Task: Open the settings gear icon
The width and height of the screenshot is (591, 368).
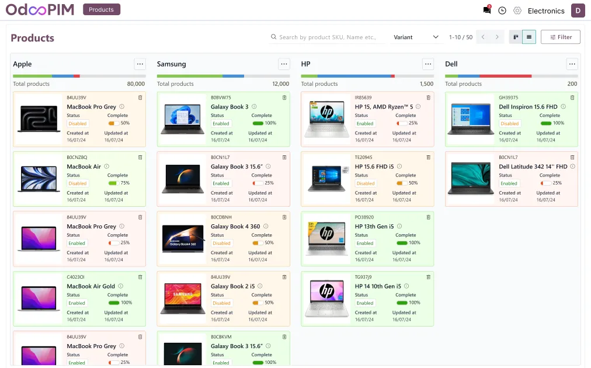Action: click(517, 11)
